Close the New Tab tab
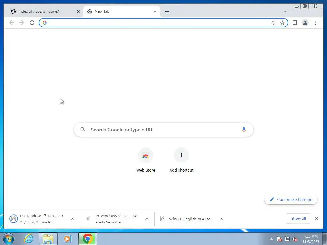Viewport: 327px width, 245px height. pyautogui.click(x=155, y=11)
